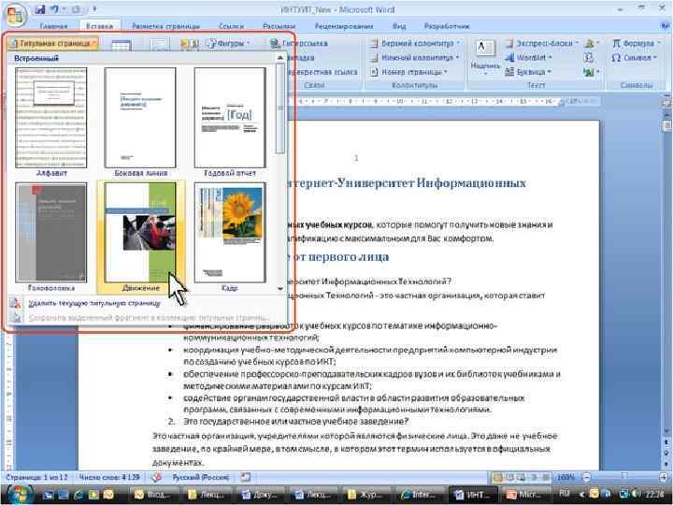Image resolution: width=673 pixels, height=505 pixels.
Task: Insert a Надпись text box
Action: [485, 57]
